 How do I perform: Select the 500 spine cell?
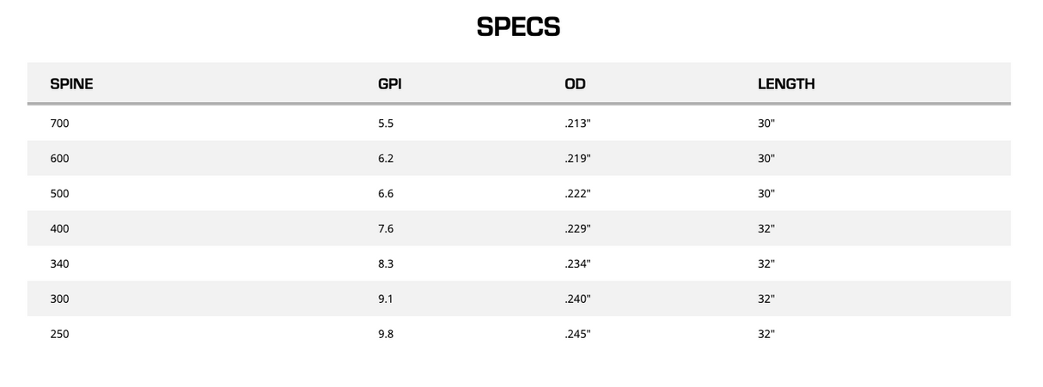pos(59,194)
